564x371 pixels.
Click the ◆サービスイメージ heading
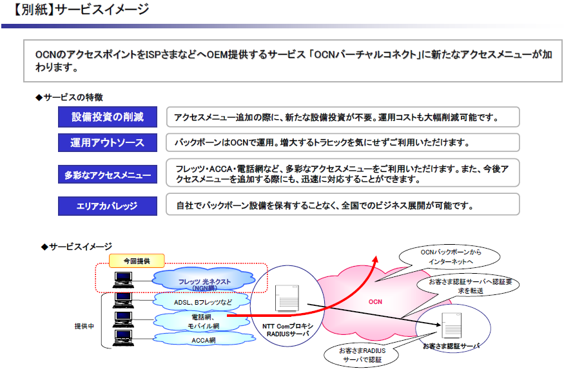pos(76,247)
